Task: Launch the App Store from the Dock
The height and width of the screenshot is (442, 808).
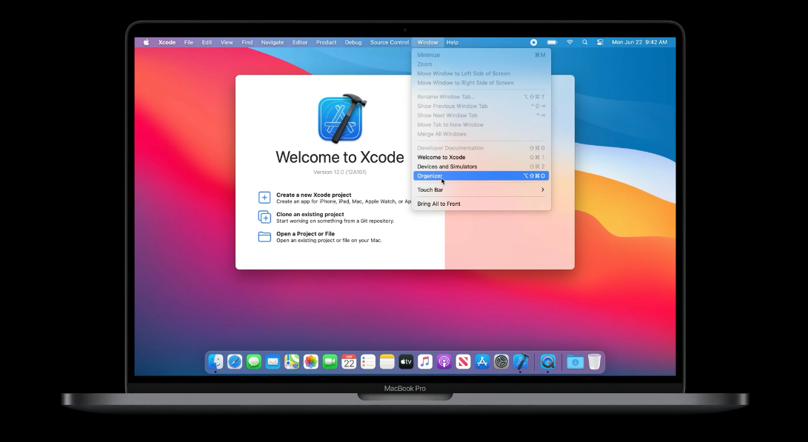Action: 482,362
